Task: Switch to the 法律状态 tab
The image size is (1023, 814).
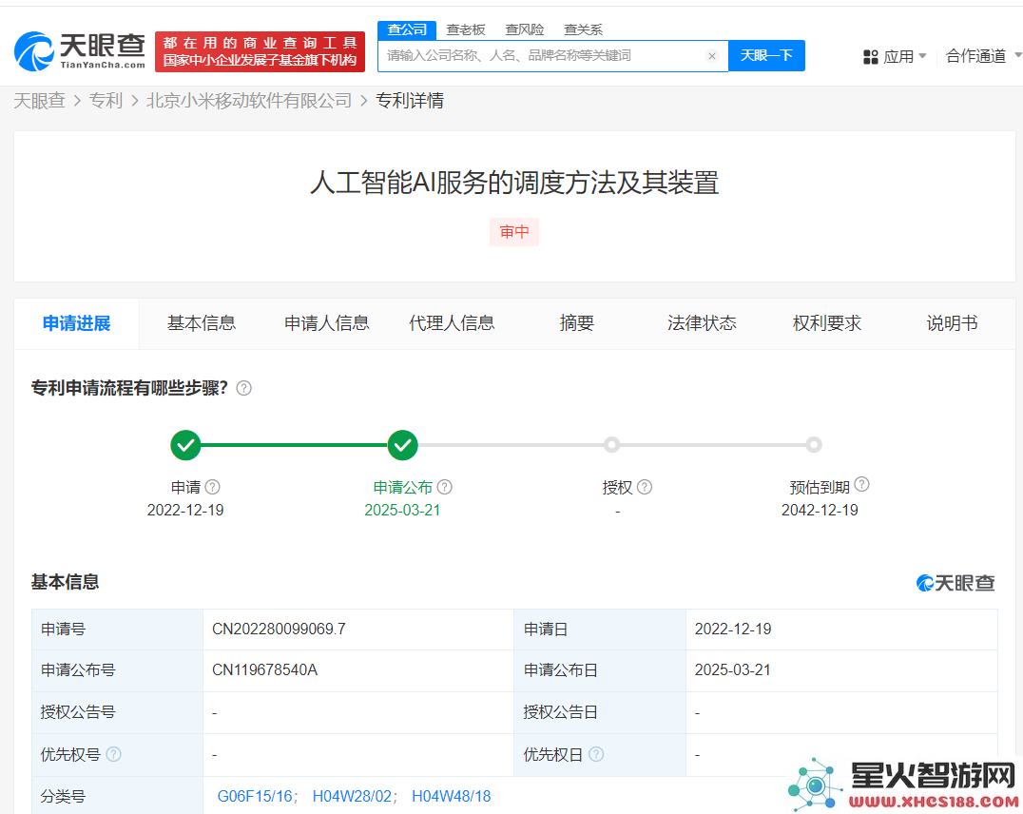Action: point(702,323)
